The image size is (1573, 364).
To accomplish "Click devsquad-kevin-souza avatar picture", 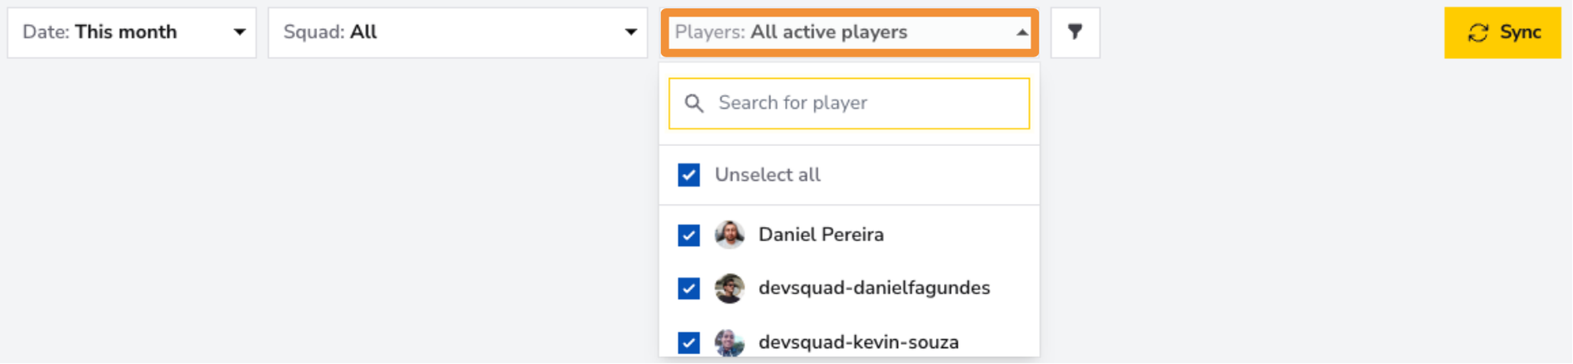I will coord(729,342).
